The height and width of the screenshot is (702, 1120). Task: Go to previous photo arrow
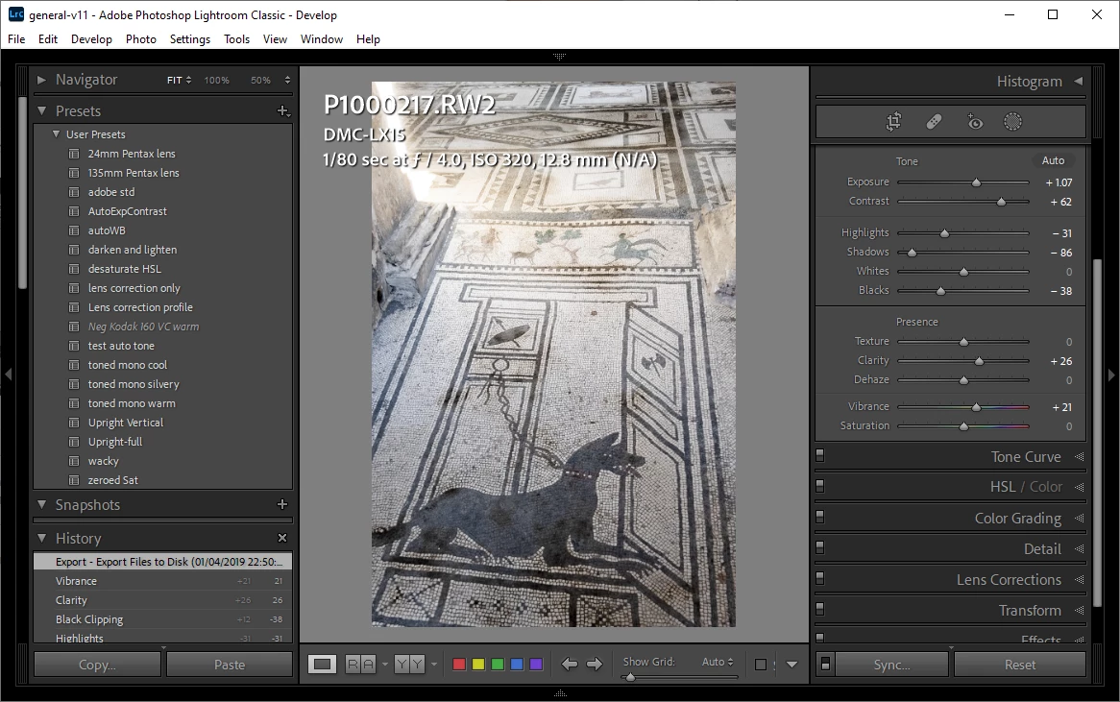click(x=570, y=665)
